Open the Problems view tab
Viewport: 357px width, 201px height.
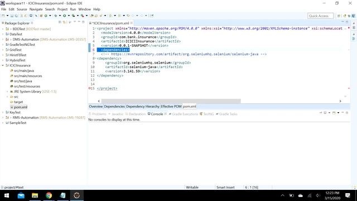(x=98, y=114)
